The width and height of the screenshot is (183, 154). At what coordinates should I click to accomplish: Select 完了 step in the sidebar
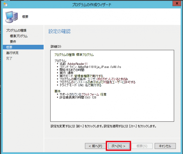pos(9,58)
